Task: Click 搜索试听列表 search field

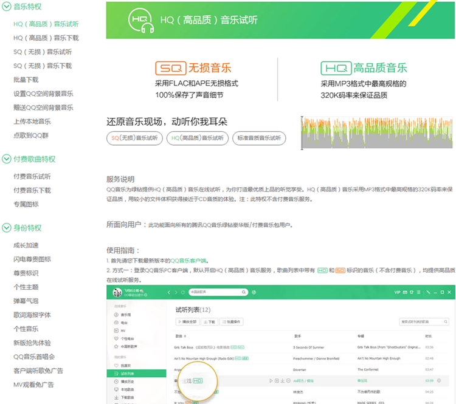Action: [x=424, y=321]
